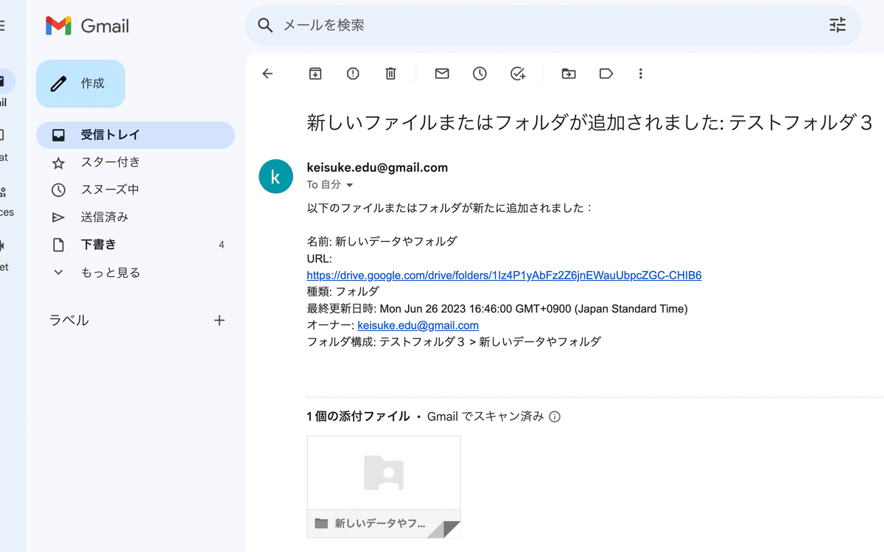
Task: Mark the email as unread
Action: click(442, 74)
